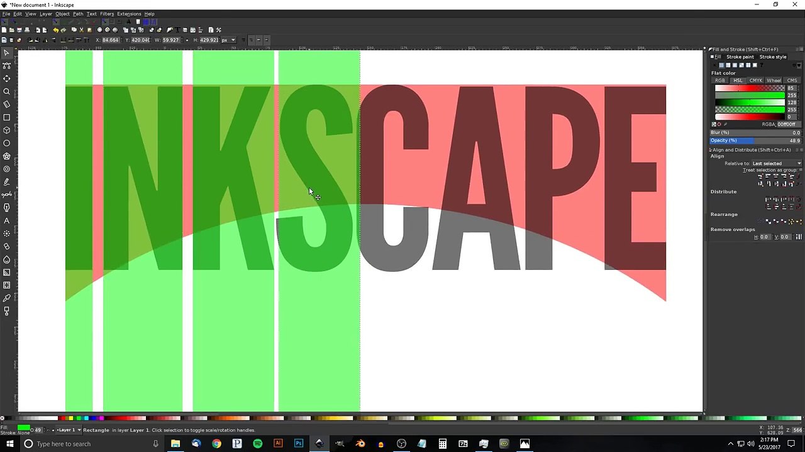Click the remove overlaps icon
Image resolution: width=805 pixels, height=452 pixels.
799,237
